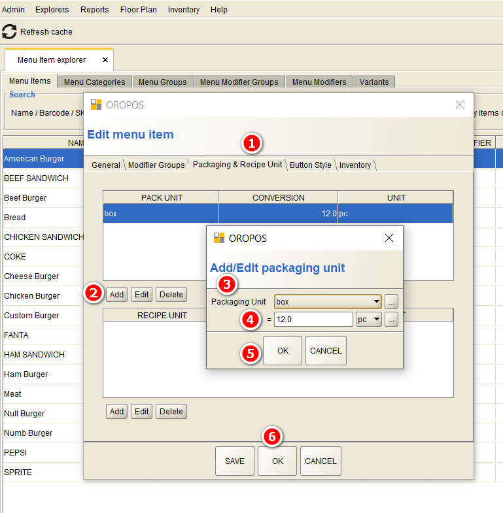Select American Burger in the menu list
The width and height of the screenshot is (503, 513).
(x=43, y=159)
